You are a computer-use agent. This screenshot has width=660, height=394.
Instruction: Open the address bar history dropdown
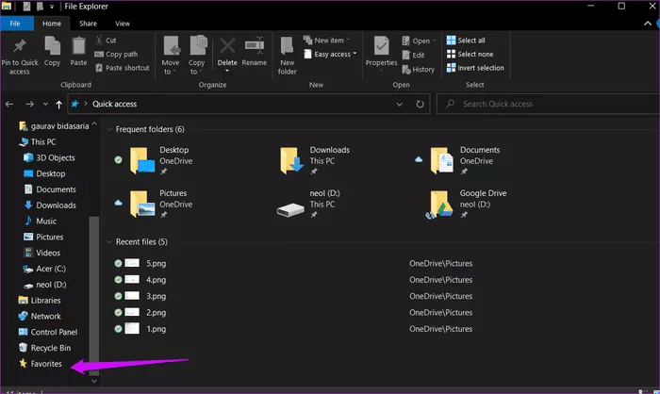coord(400,104)
